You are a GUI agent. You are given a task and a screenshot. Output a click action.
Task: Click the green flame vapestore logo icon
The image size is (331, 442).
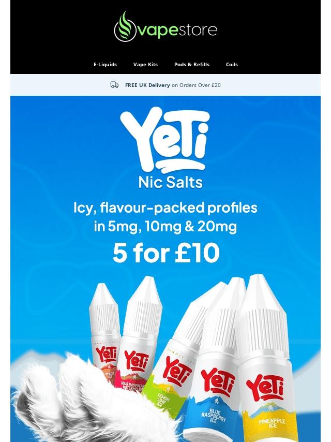[125, 27]
